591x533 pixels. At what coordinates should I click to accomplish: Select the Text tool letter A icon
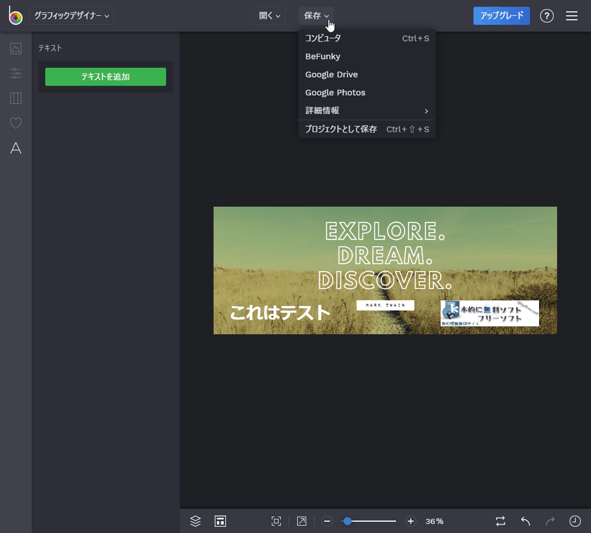pos(16,148)
